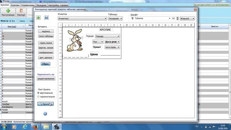The image size is (231, 130).
Task: Select вертикально paper orientation
Action: pyautogui.click(x=38, y=93)
